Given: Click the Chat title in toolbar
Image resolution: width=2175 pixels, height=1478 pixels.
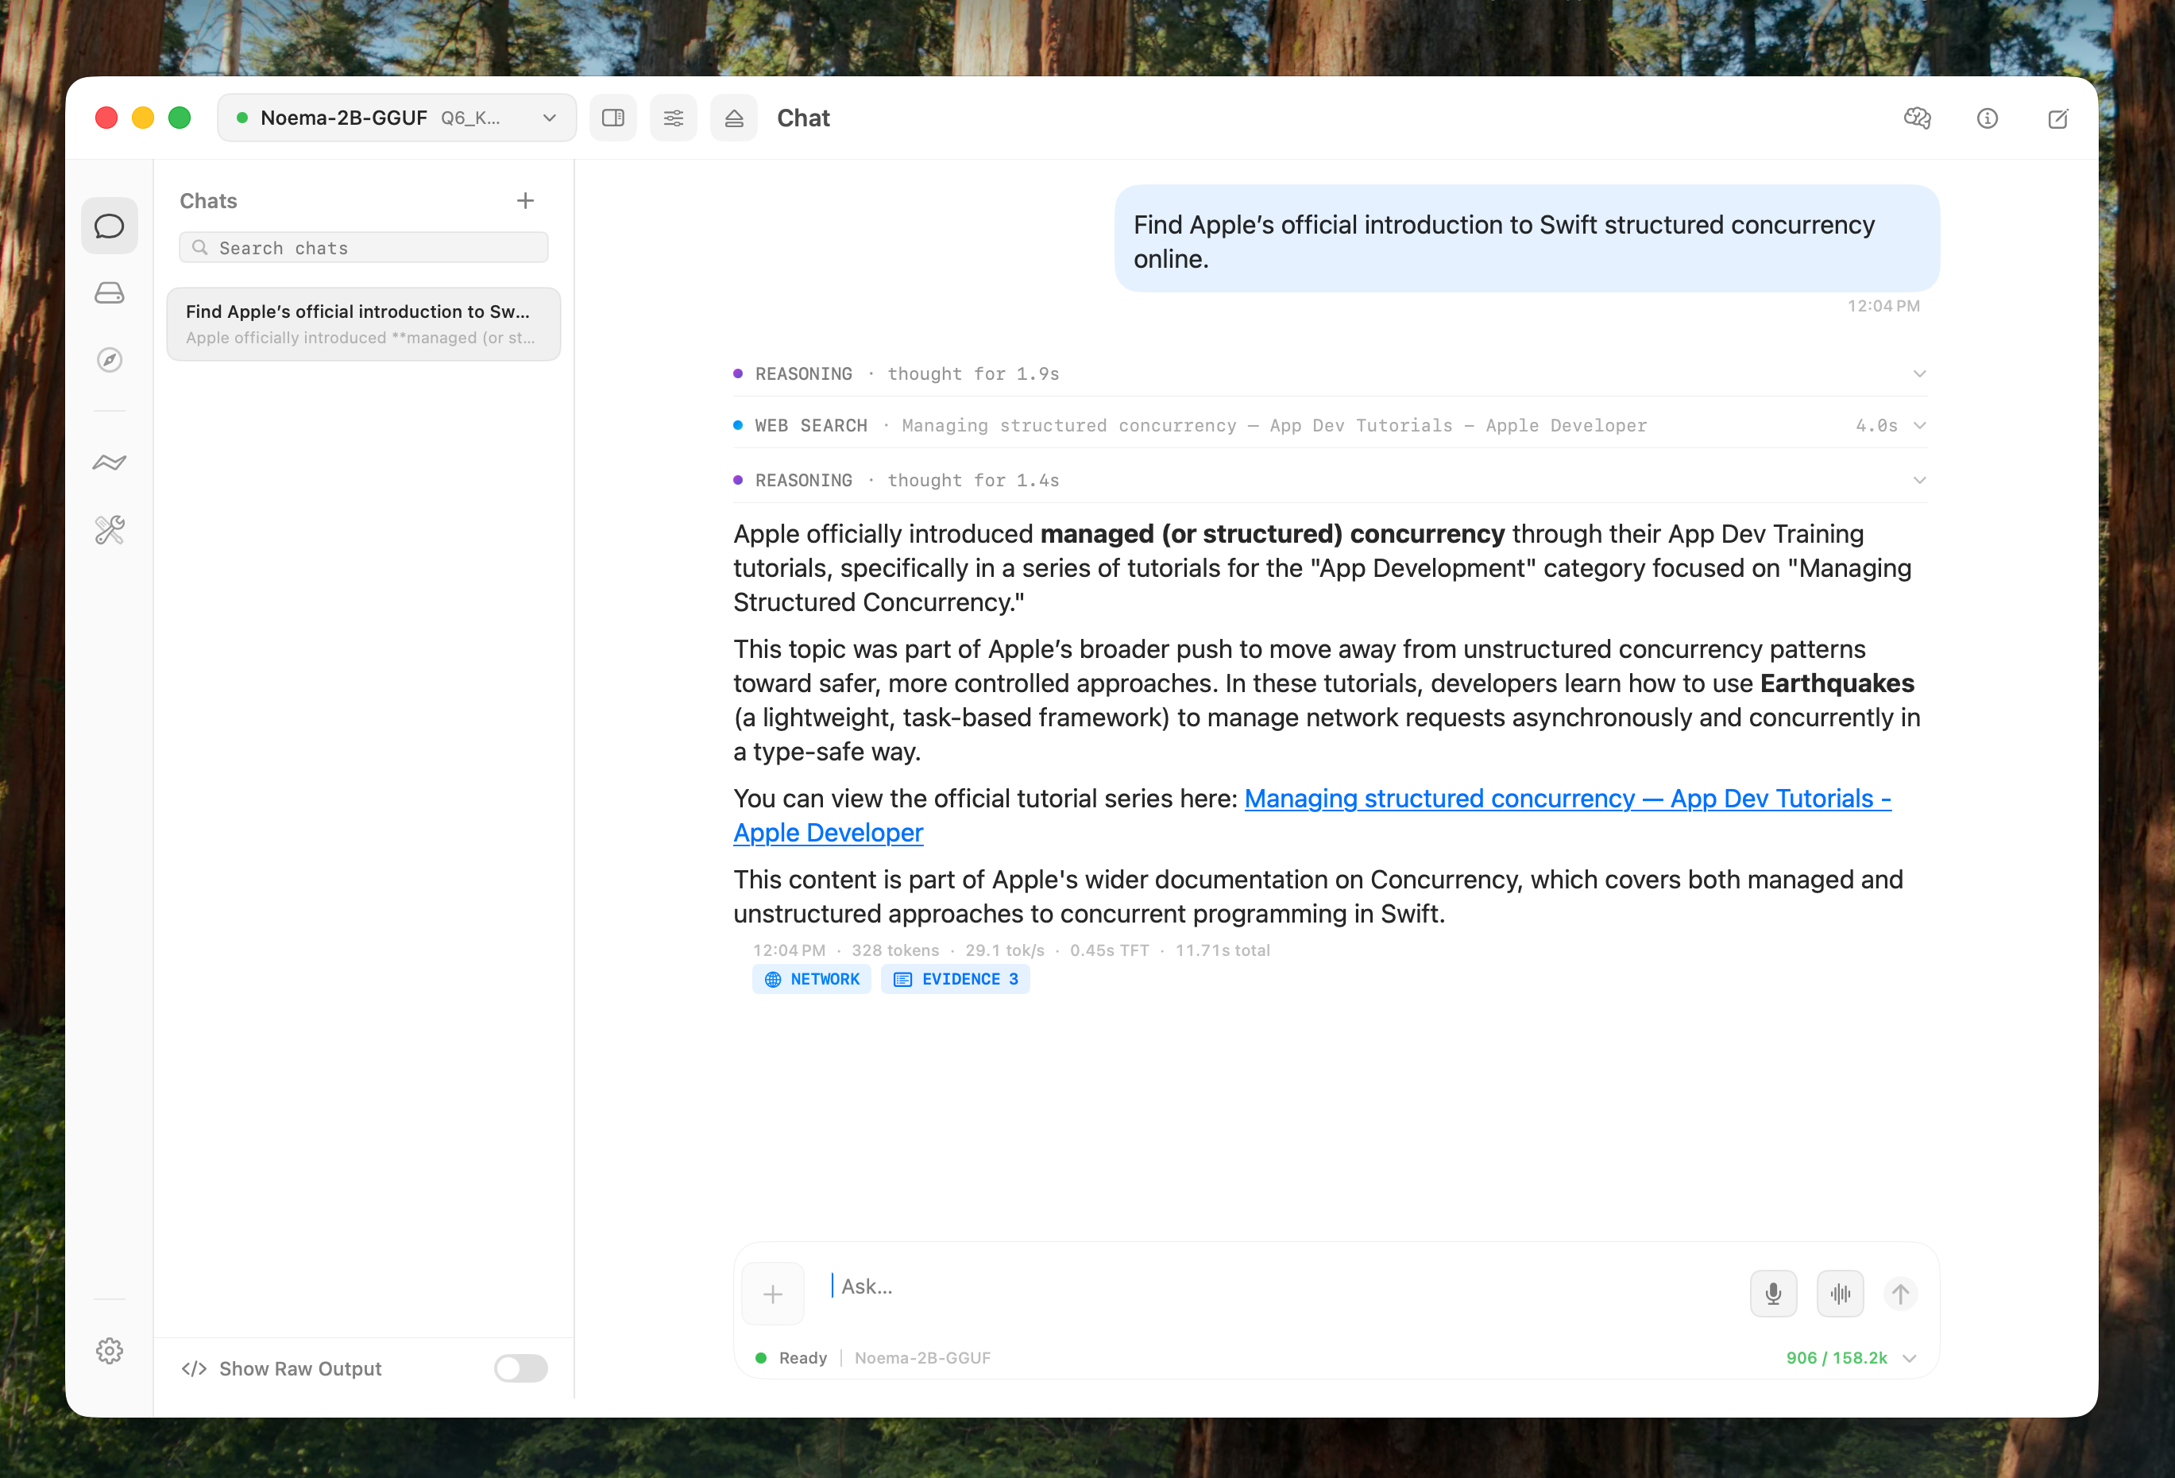Looking at the screenshot, I should coord(803,118).
